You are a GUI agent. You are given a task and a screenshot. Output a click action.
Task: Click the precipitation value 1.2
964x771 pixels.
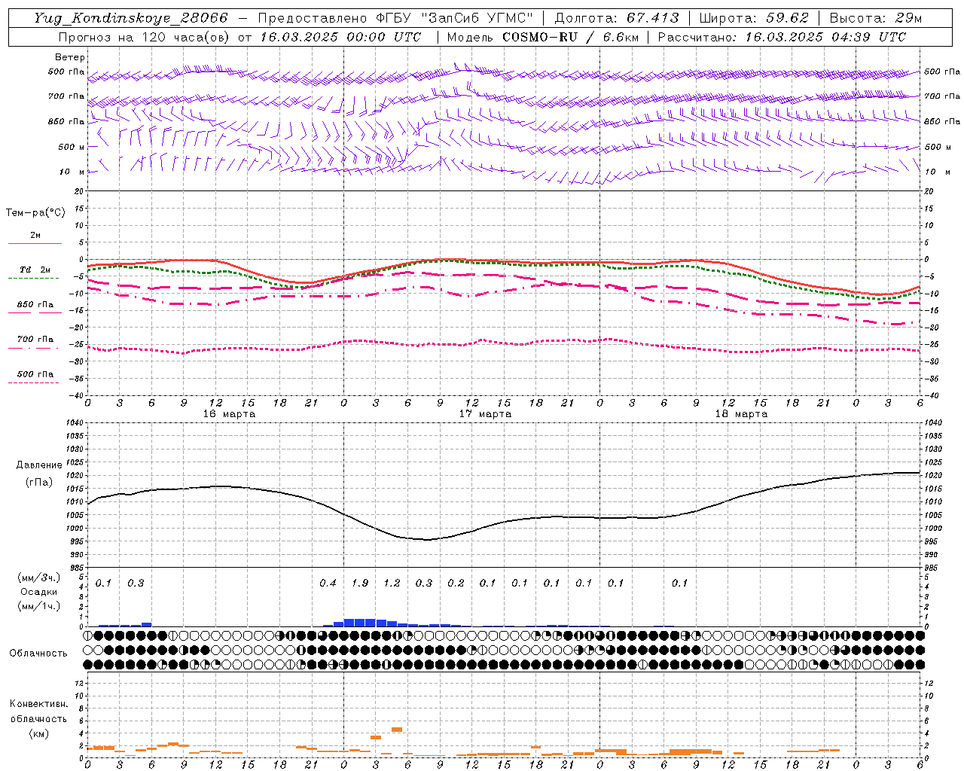(392, 584)
